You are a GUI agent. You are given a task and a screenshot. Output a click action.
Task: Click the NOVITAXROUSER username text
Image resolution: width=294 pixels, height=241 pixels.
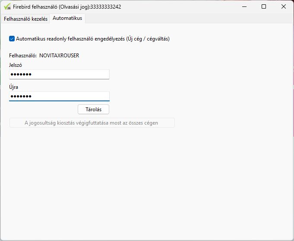coord(59,56)
